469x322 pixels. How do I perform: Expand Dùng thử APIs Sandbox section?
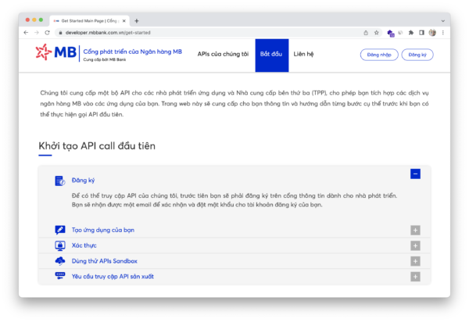(x=415, y=261)
